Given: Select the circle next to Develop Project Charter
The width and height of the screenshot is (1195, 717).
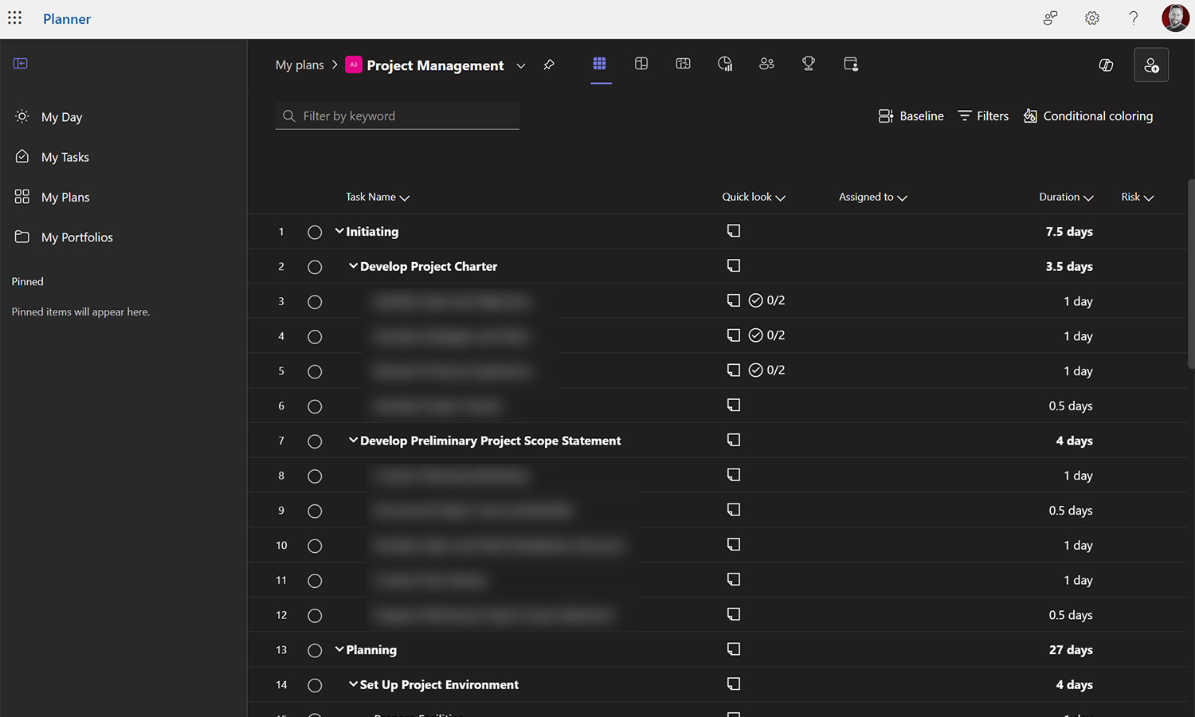Looking at the screenshot, I should click(315, 267).
